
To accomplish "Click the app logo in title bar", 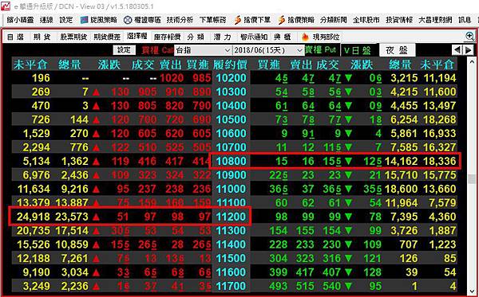I will (x=6, y=6).
